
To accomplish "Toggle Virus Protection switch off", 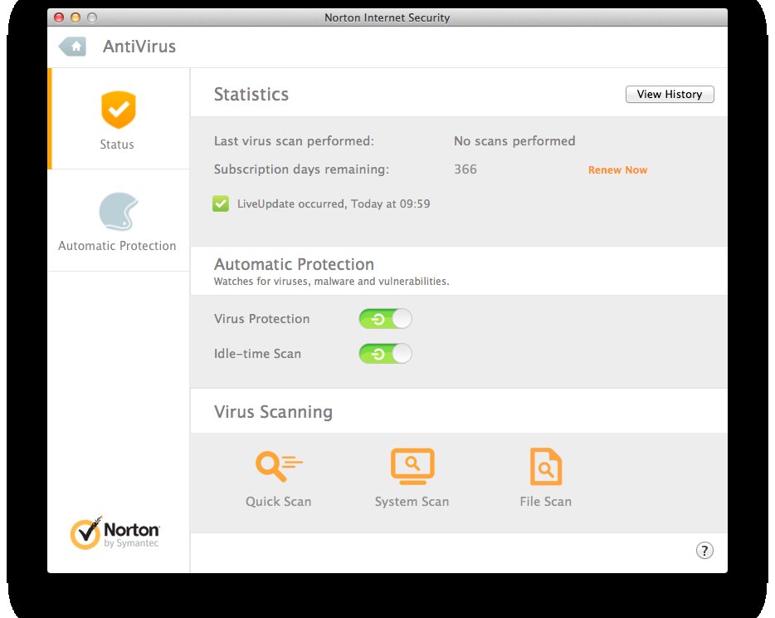I will (385, 319).
